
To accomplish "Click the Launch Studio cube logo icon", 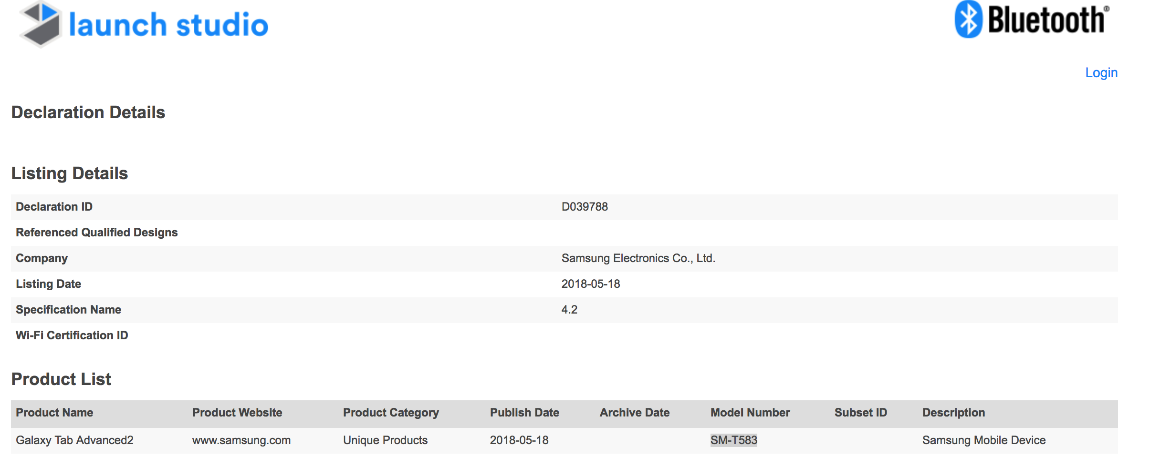I will tap(41, 24).
